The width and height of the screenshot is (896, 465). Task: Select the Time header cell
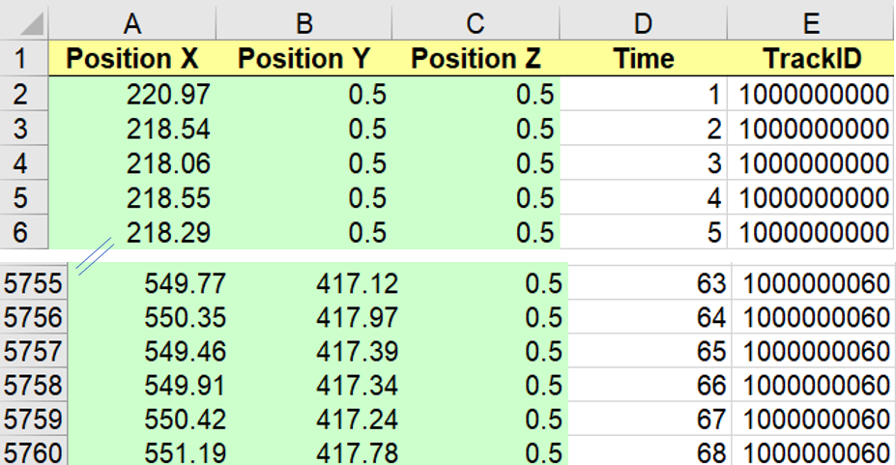click(644, 59)
